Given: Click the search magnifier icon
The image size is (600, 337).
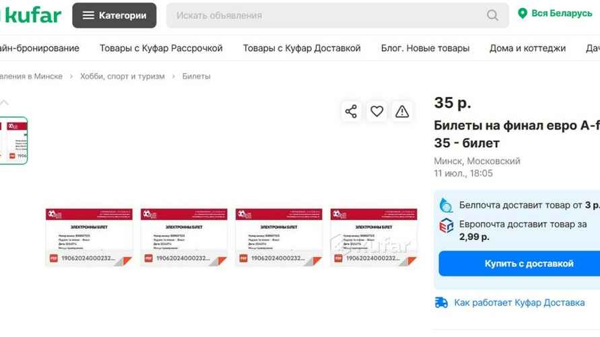Looking at the screenshot, I should pos(493,15).
